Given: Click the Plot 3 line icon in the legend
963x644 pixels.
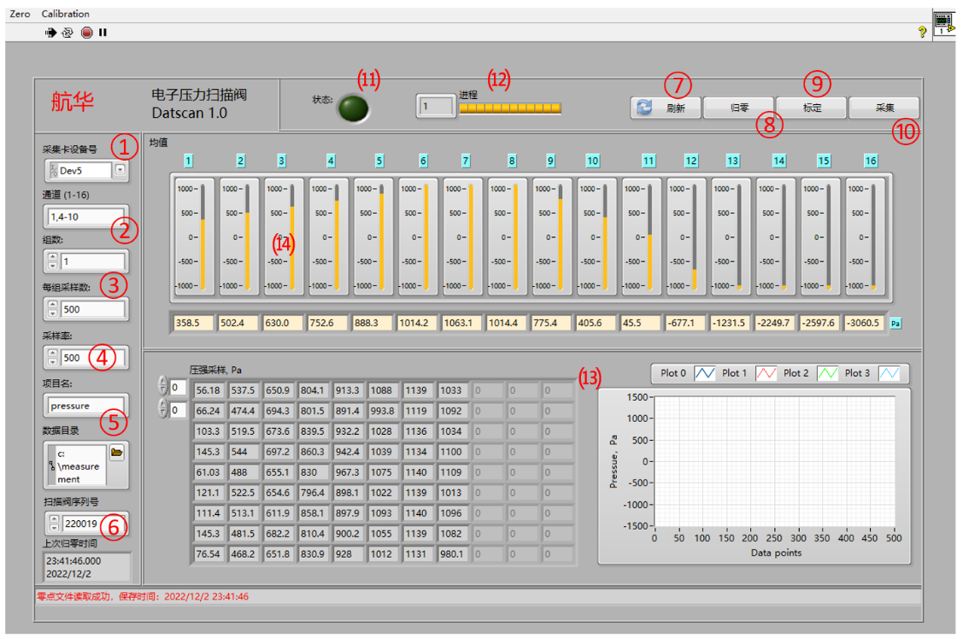Looking at the screenshot, I should [x=890, y=373].
